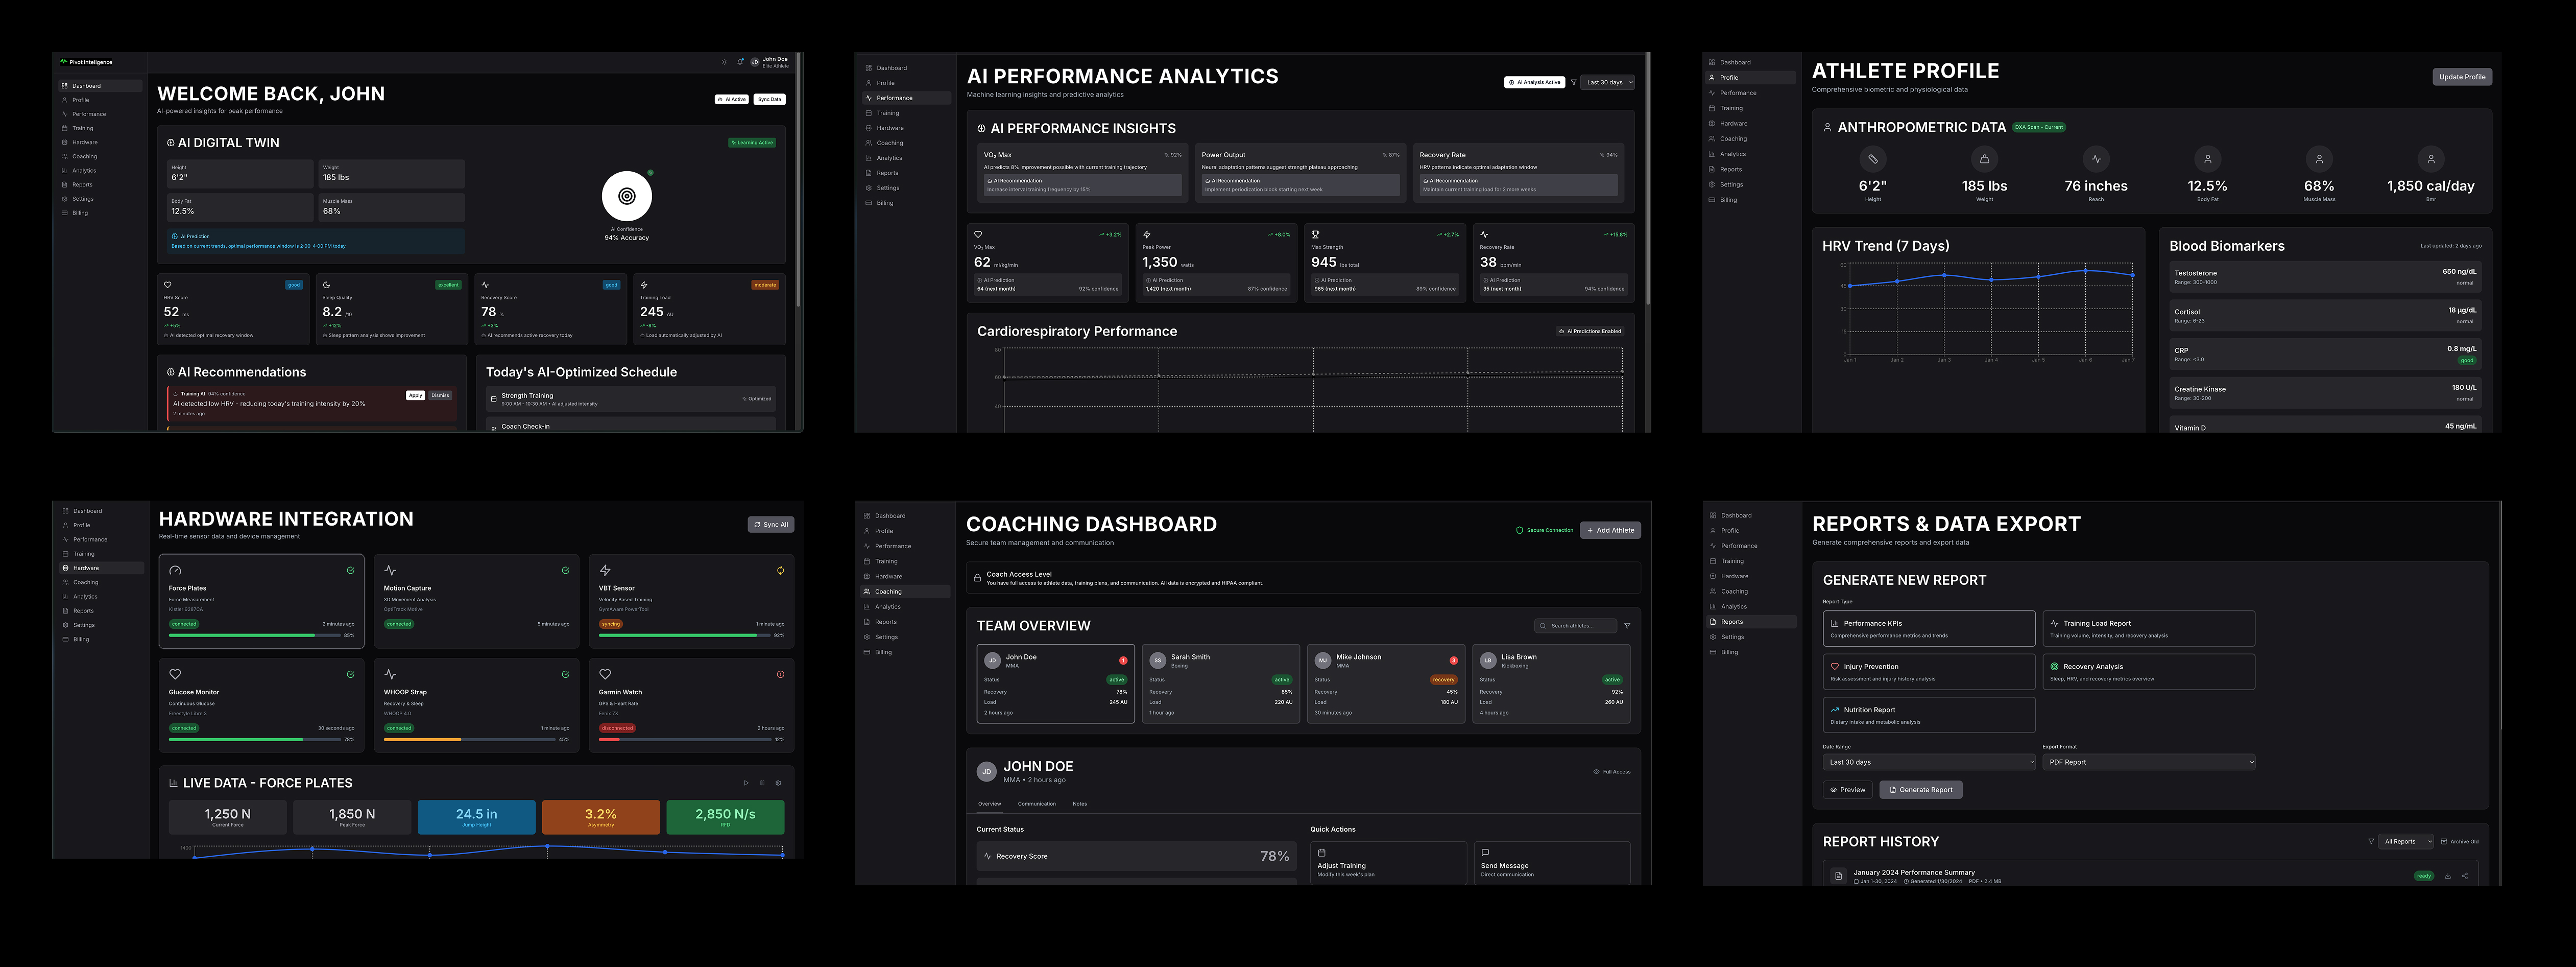Click the WHOOP Strap 45% battery bar
The image size is (2576, 967).
pos(469,739)
